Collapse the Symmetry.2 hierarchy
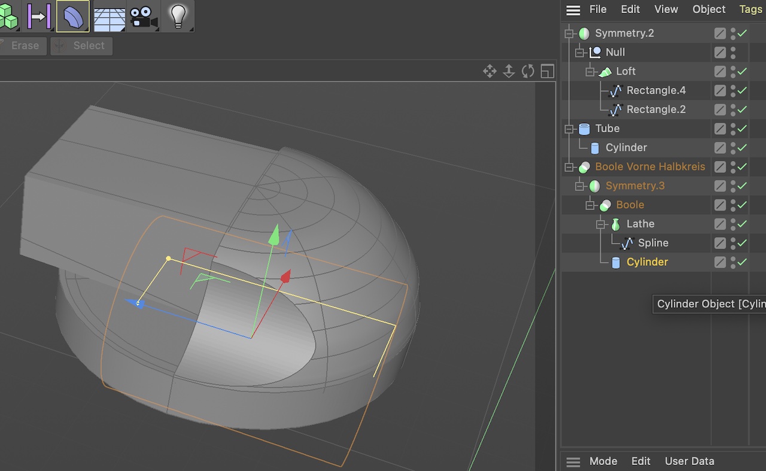 [x=569, y=34]
